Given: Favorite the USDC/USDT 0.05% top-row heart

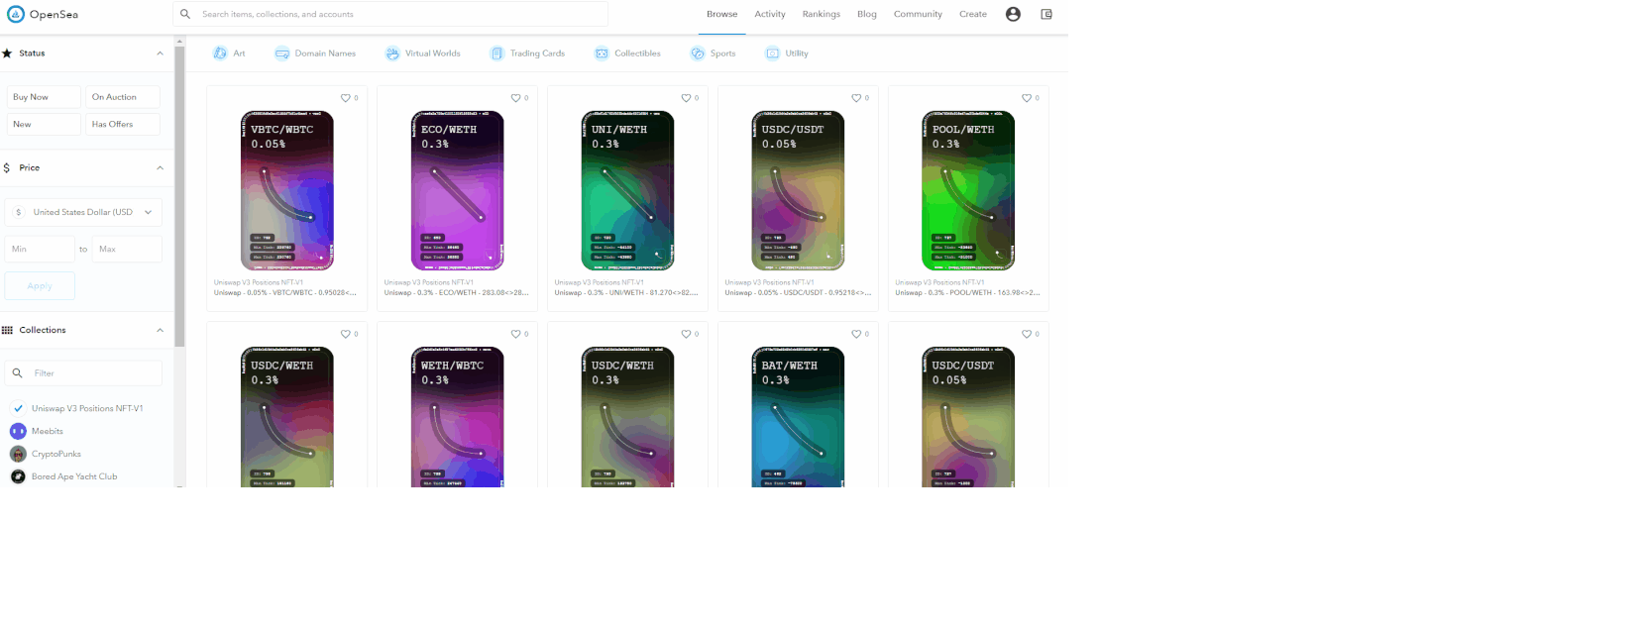Looking at the screenshot, I should pos(856,98).
